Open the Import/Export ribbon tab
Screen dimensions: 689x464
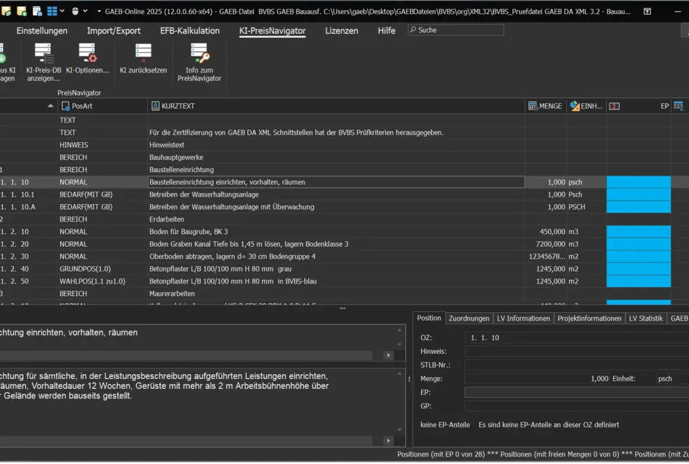[x=114, y=31]
